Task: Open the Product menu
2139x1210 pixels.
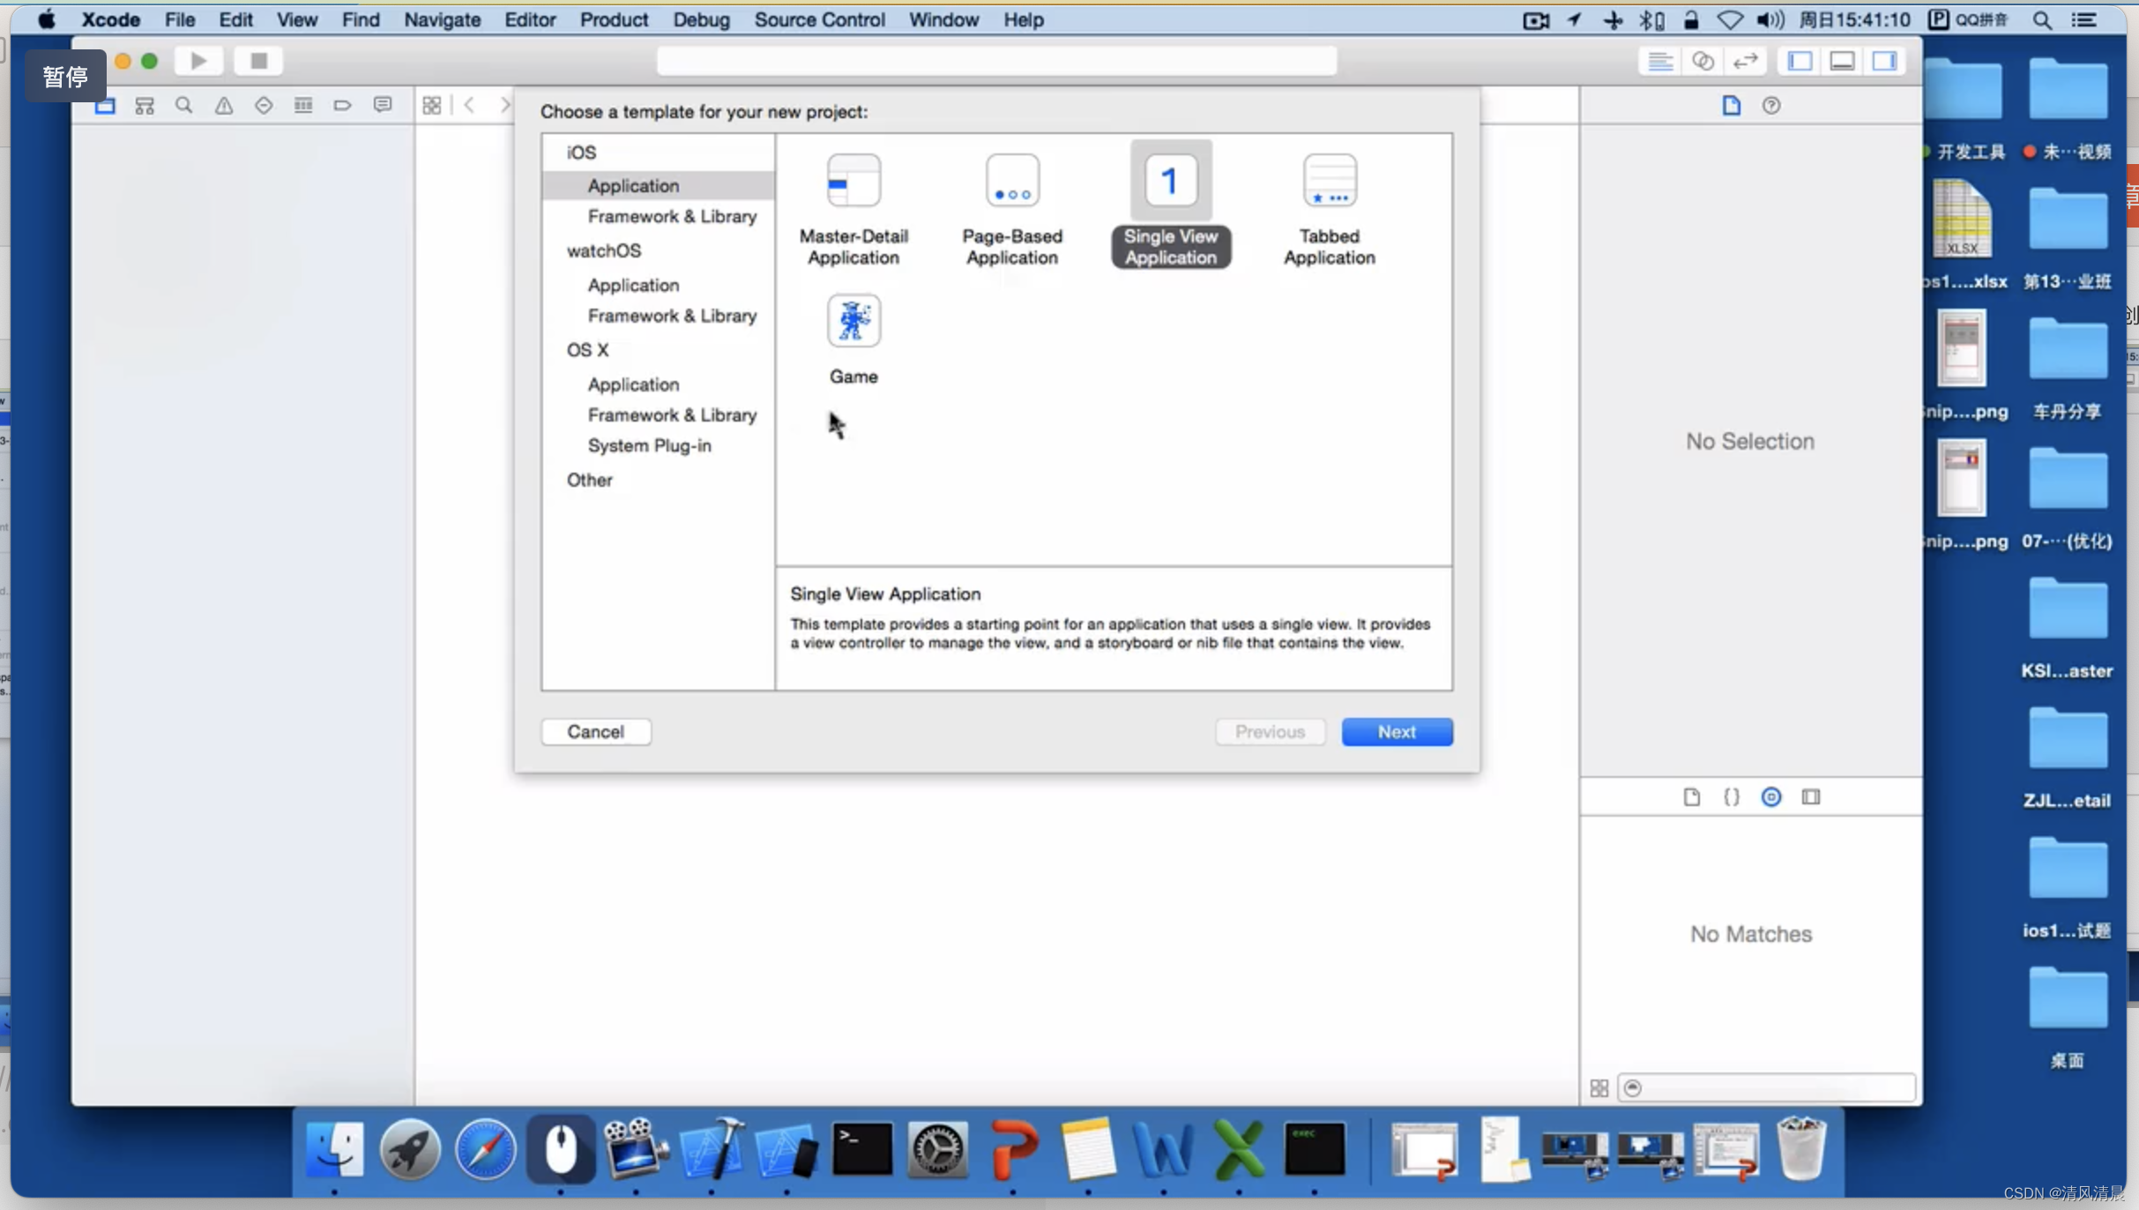Action: click(614, 19)
